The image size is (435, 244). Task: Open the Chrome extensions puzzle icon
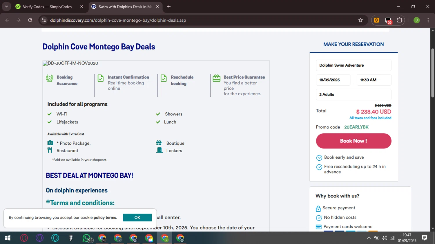click(400, 20)
